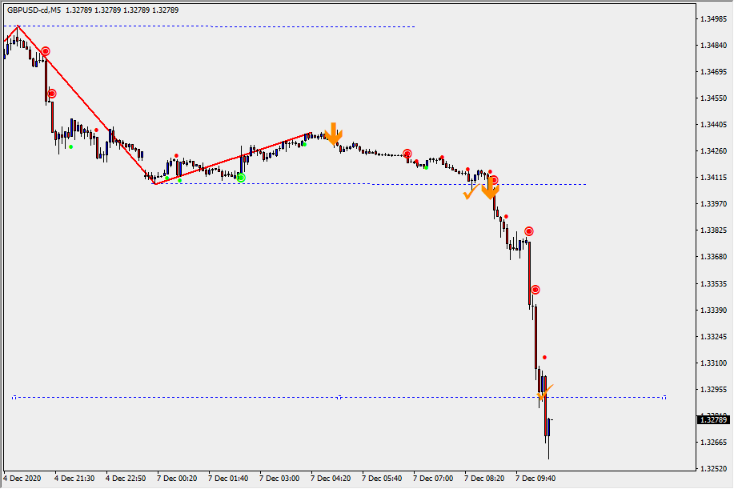
Task: Select the small red dot above the 1.33100 candles
Action: coord(544,357)
